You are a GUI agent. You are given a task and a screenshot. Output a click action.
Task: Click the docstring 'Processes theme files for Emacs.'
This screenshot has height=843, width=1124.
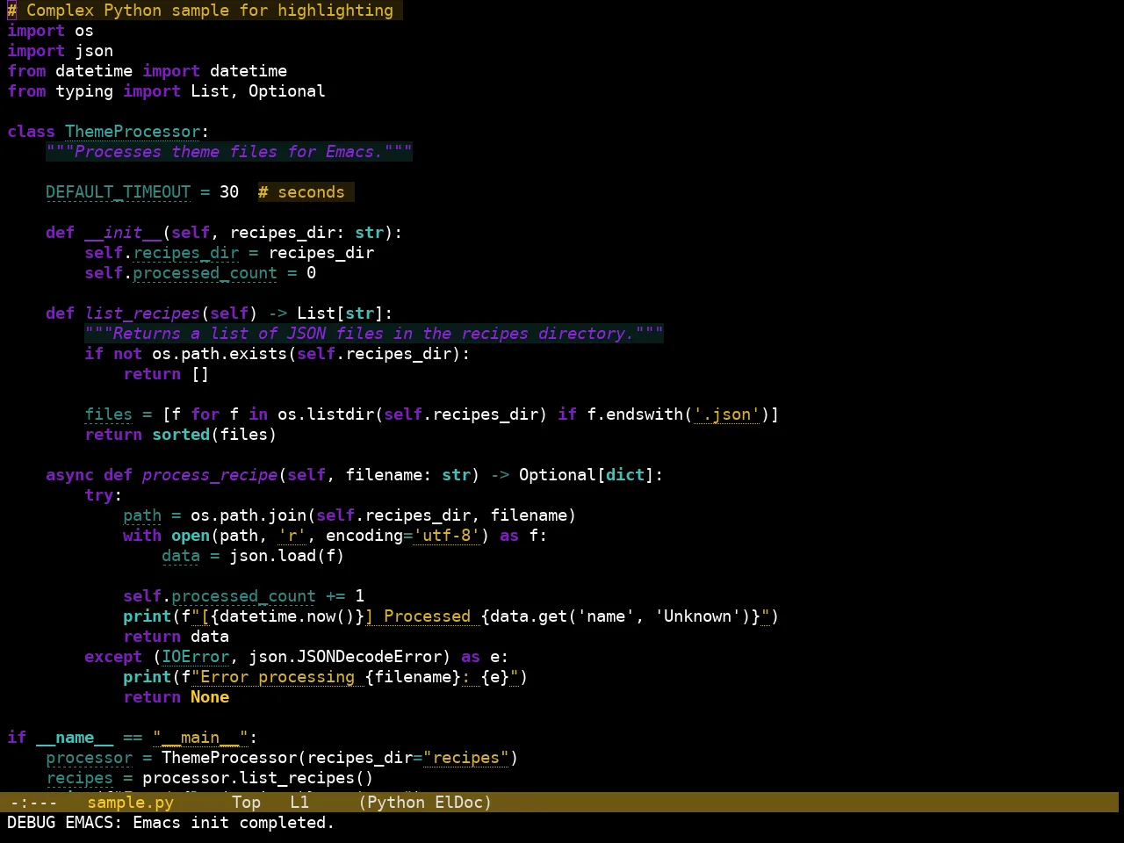[229, 152]
